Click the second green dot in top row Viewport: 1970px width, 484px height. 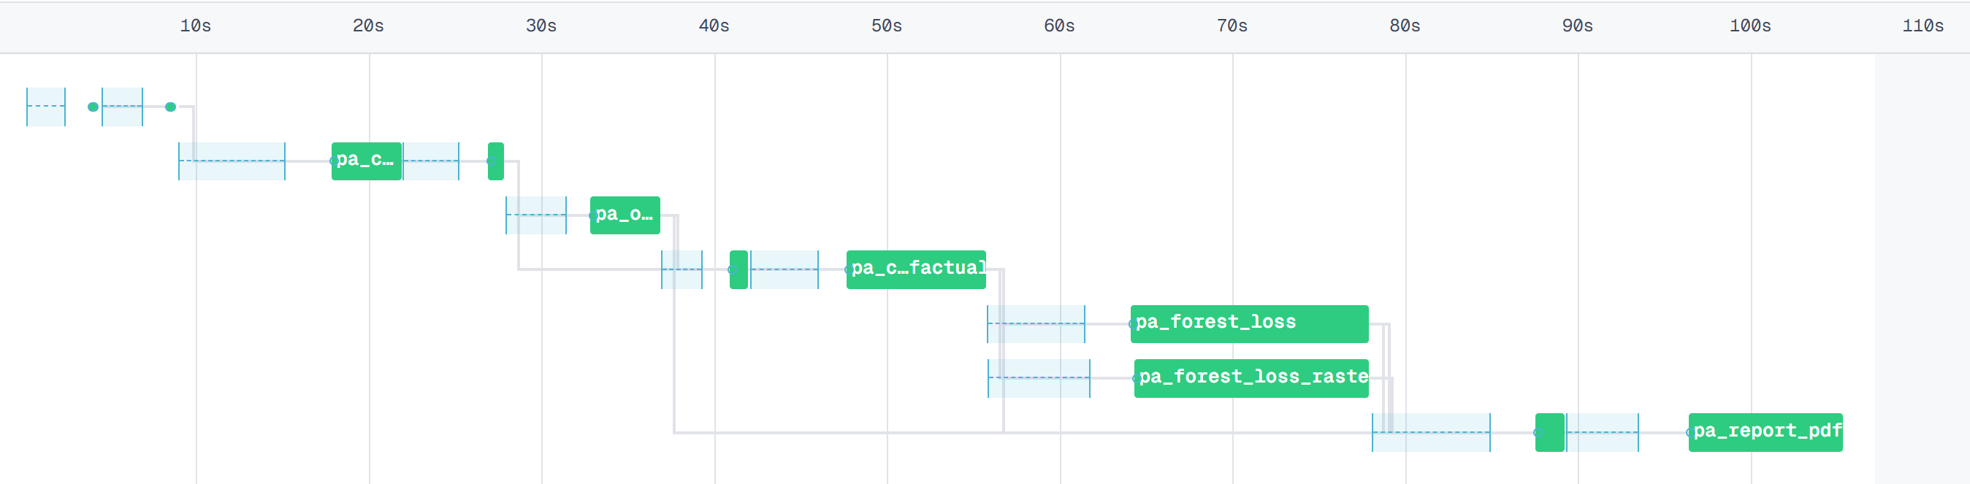170,107
